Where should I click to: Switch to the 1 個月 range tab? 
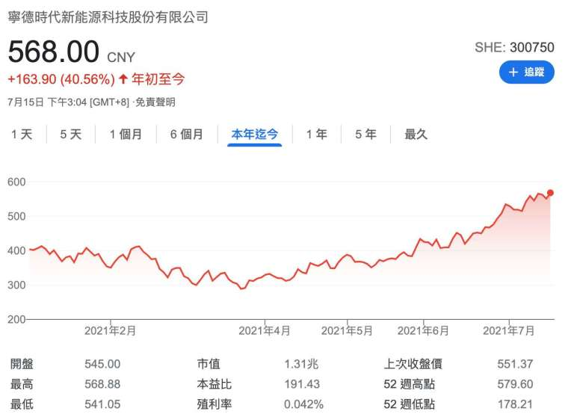click(x=126, y=135)
